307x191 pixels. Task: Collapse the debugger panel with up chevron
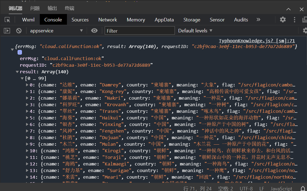(x=288, y=9)
